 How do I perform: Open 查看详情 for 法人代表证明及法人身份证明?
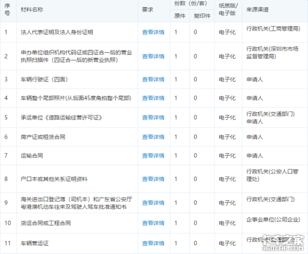(153, 32)
